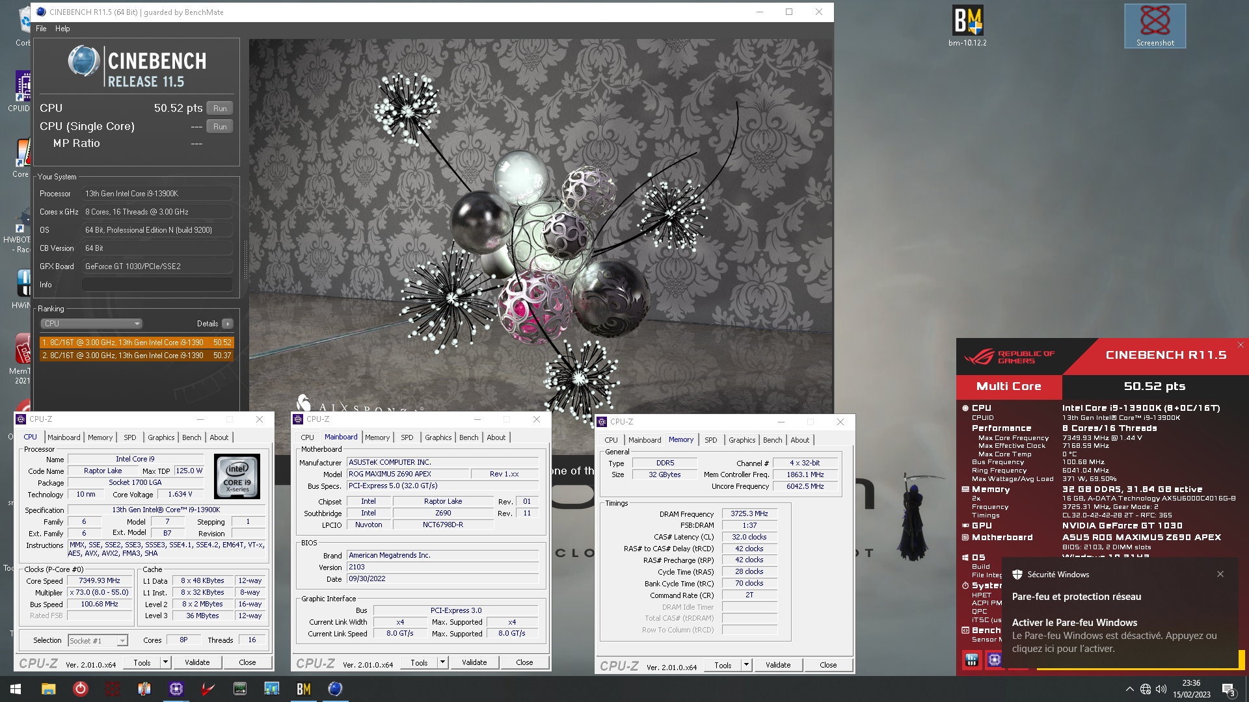Expand Tools arrow in Memory CPU-Z window

[746, 666]
